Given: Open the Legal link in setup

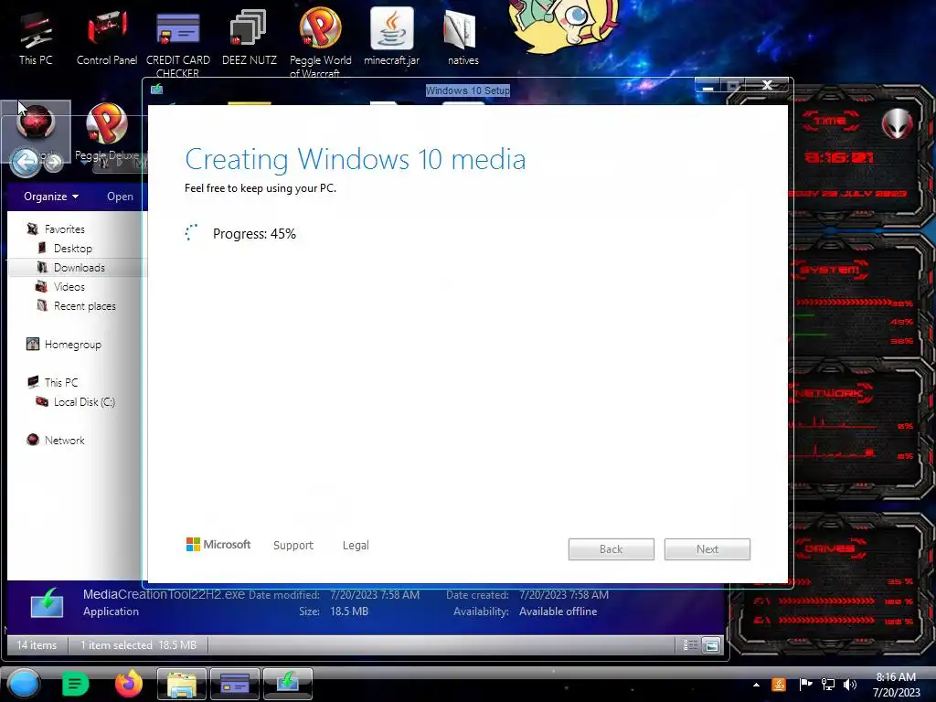Looking at the screenshot, I should (356, 545).
